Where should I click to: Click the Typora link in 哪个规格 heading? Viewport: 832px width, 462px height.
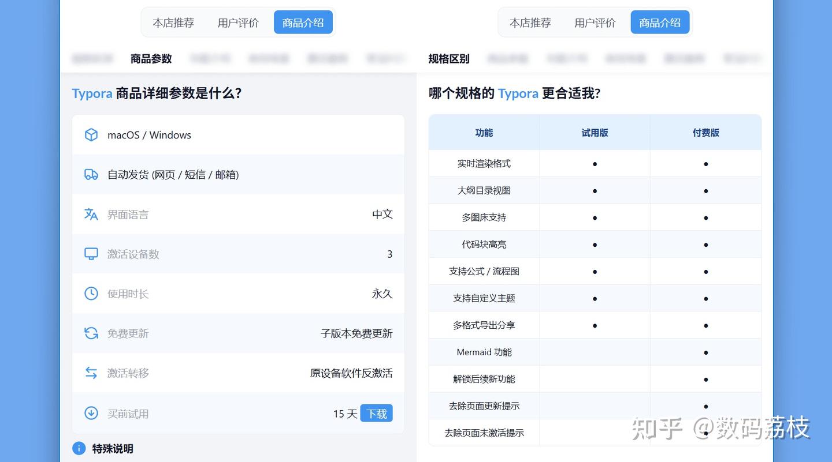click(x=518, y=93)
